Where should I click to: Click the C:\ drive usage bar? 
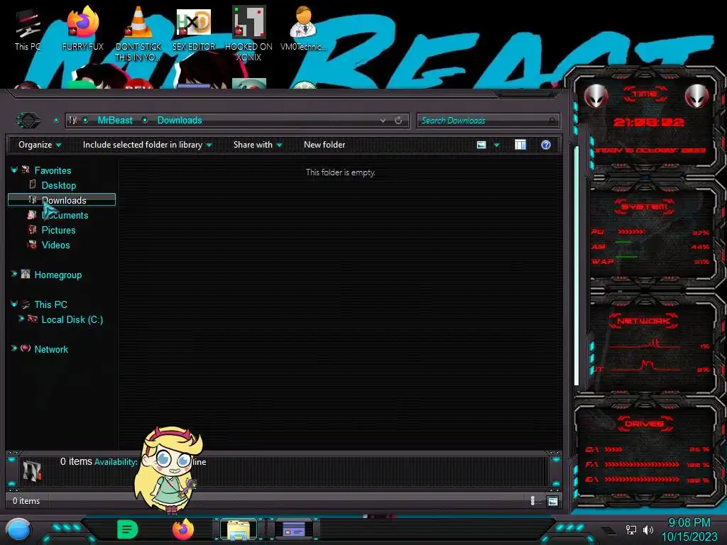pos(613,449)
